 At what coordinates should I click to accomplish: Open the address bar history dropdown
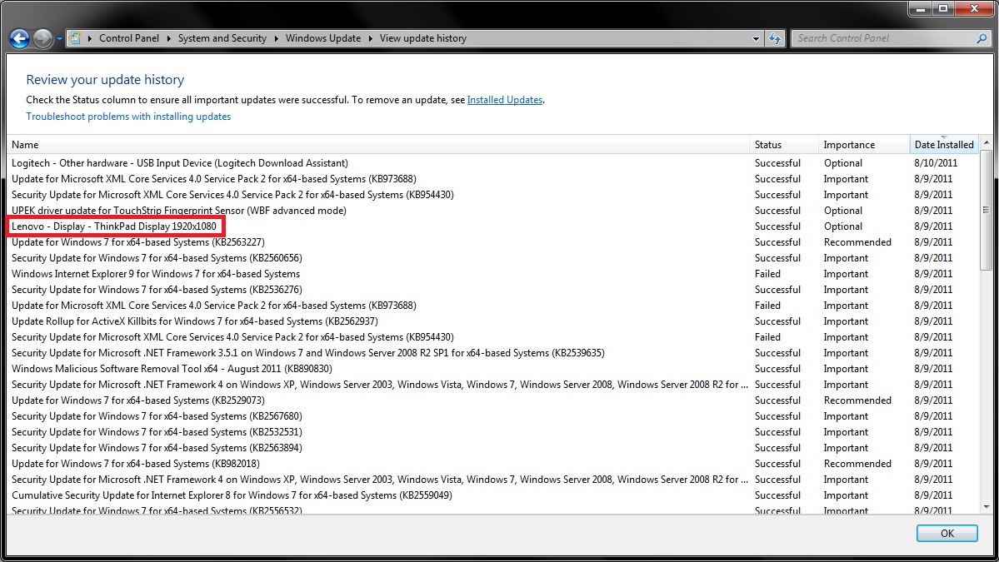tap(756, 38)
